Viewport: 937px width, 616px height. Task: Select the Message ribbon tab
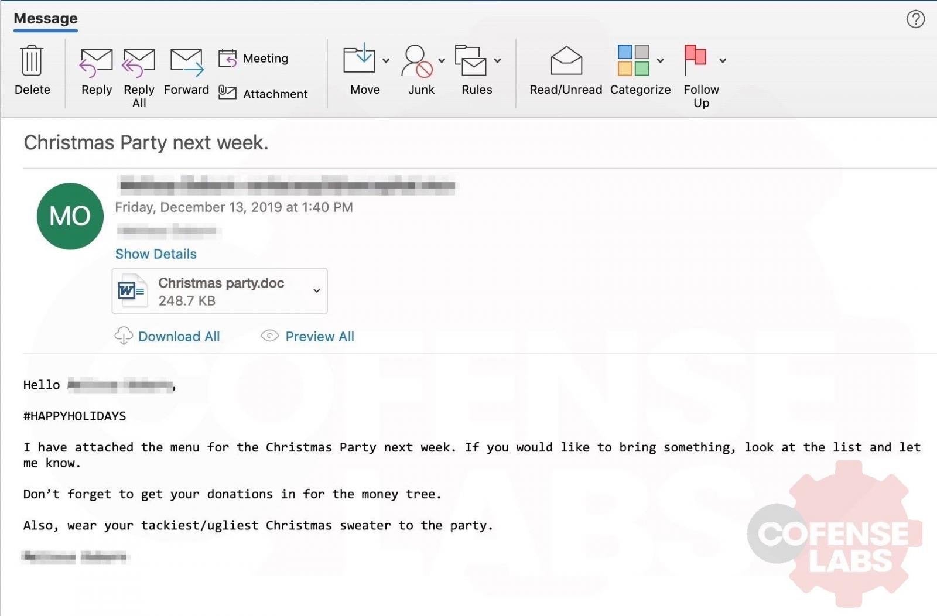(46, 19)
